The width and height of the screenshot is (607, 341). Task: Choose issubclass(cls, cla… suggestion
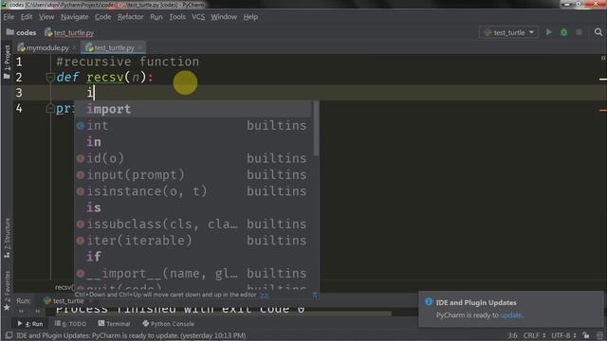click(193, 224)
